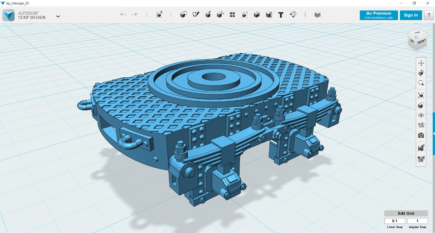Click the Angular Snap value field
435x233 pixels.
(x=417, y=221)
